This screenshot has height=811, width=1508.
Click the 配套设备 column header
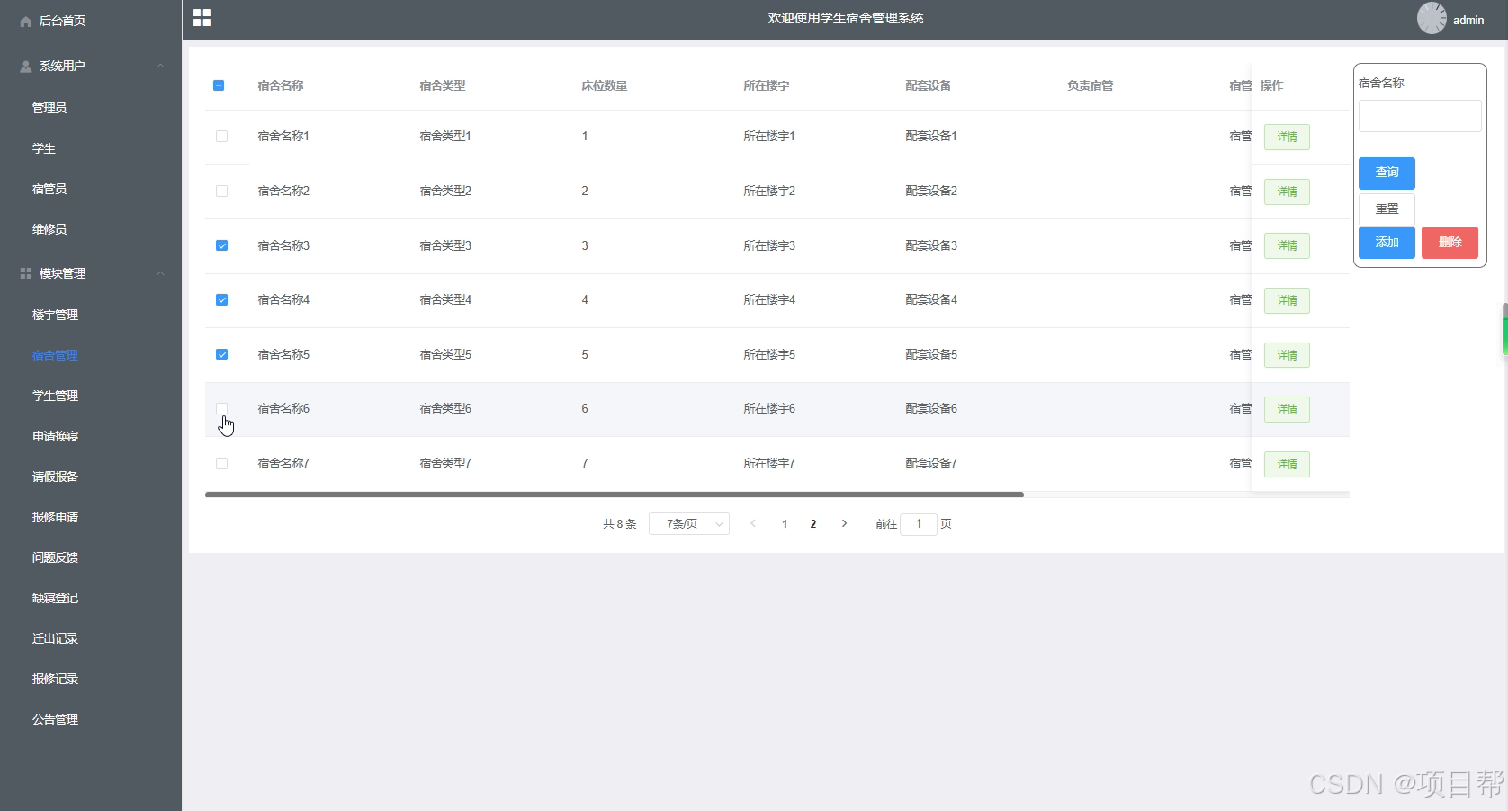929,85
